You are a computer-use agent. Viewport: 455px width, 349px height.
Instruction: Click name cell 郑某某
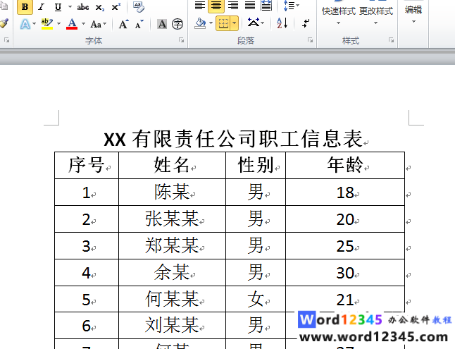tap(172, 245)
